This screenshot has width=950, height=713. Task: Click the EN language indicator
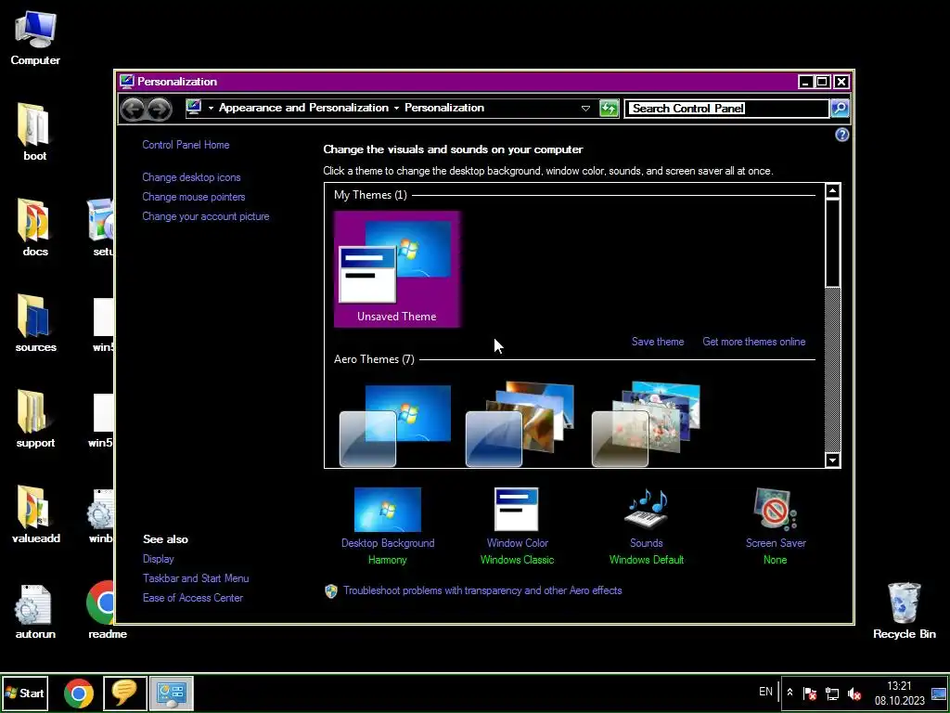(x=765, y=692)
